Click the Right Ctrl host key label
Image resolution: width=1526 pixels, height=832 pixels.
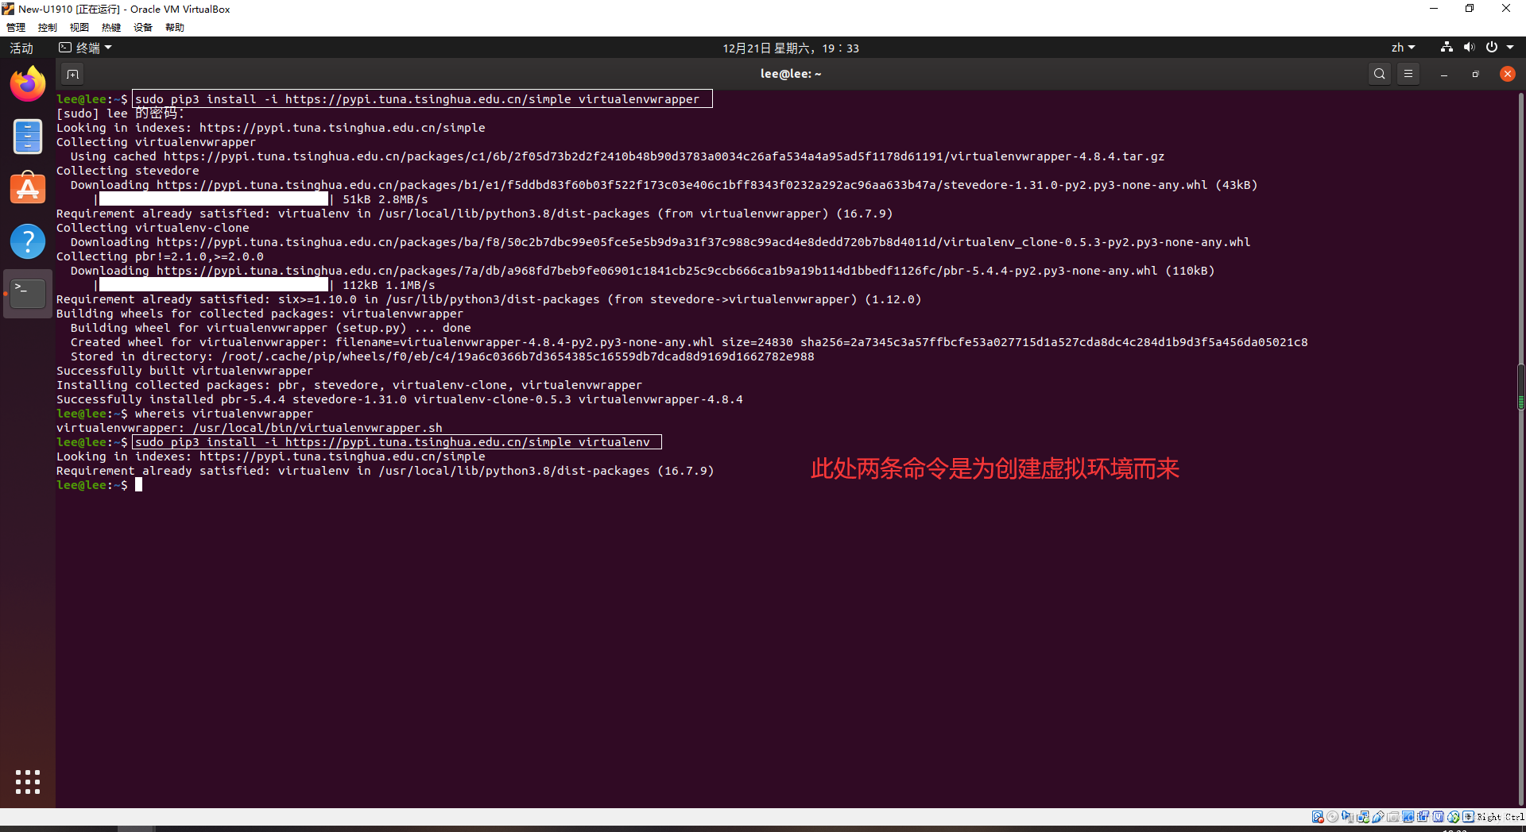(x=1501, y=817)
